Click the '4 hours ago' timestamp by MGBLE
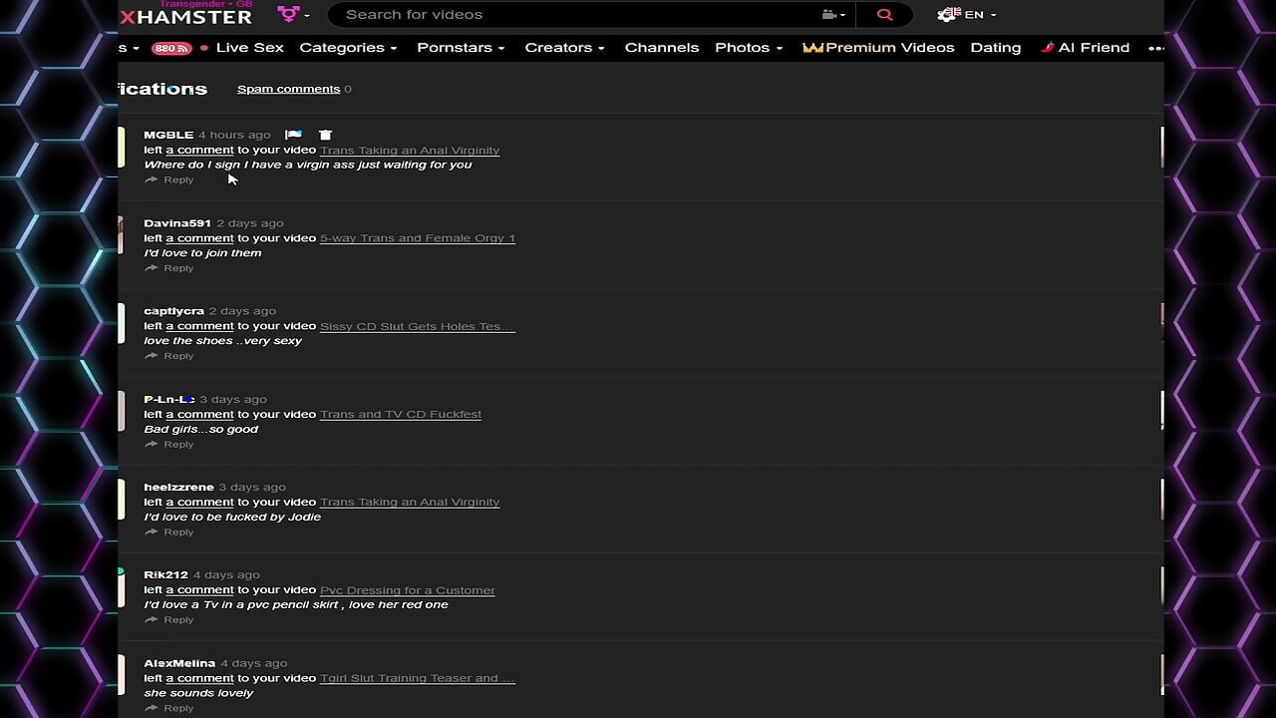Screen dimensions: 1276x718 234,135
